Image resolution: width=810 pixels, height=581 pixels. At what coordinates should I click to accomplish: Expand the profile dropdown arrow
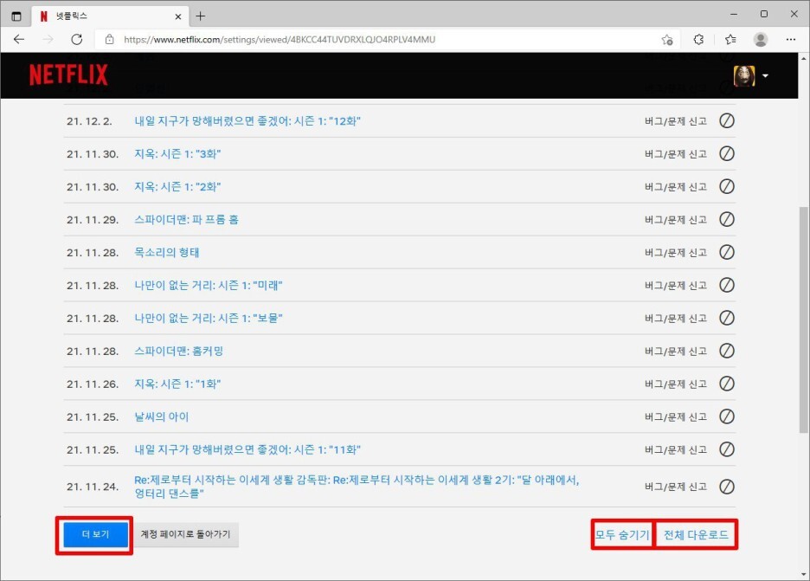766,76
